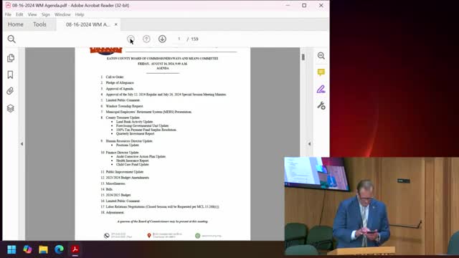Image resolution: width=459 pixels, height=258 pixels.
Task: Collapse the right tools pane arrow
Action: pyautogui.click(x=309, y=144)
